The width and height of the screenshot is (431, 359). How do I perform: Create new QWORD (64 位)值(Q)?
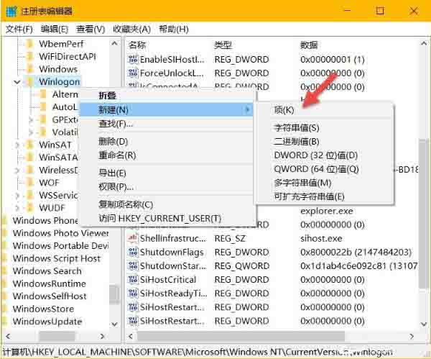point(325,169)
